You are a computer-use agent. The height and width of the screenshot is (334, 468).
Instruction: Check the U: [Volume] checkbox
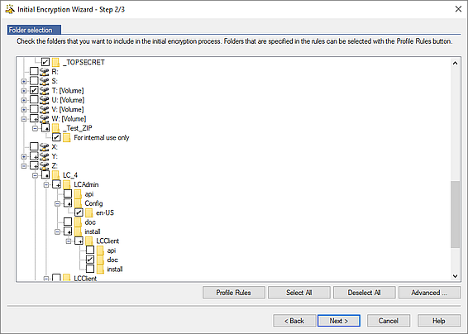tap(34, 99)
